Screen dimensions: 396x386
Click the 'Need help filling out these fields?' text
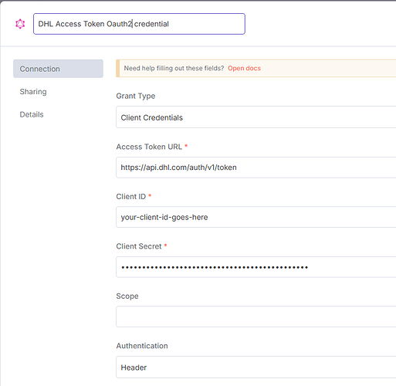point(174,68)
